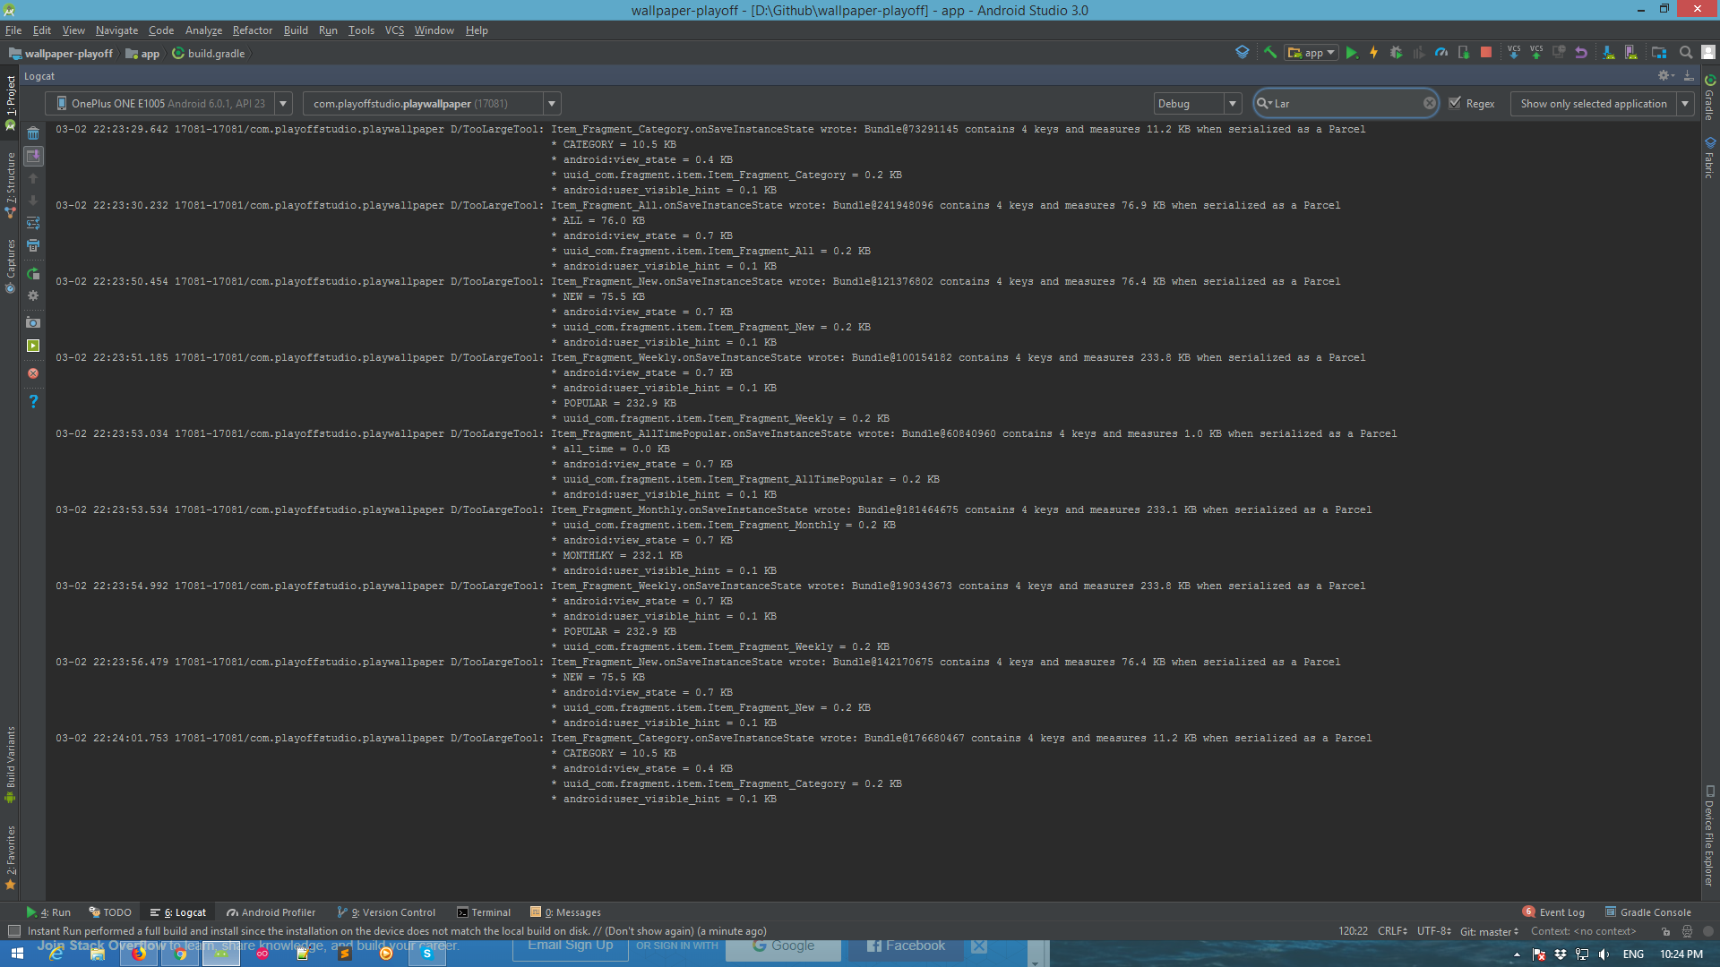Viewport: 1720px width, 967px height.
Task: Open the Refactor menu
Action: pos(252,30)
